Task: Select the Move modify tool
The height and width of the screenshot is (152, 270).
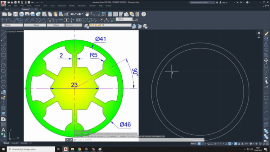Action: 266,60
